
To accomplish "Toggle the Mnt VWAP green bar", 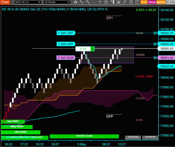I will 21,132.
